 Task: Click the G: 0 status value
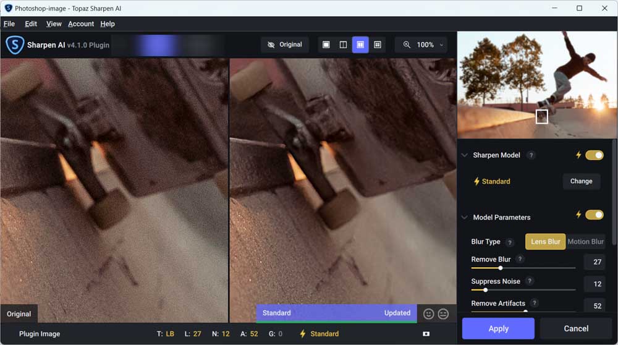click(x=276, y=334)
